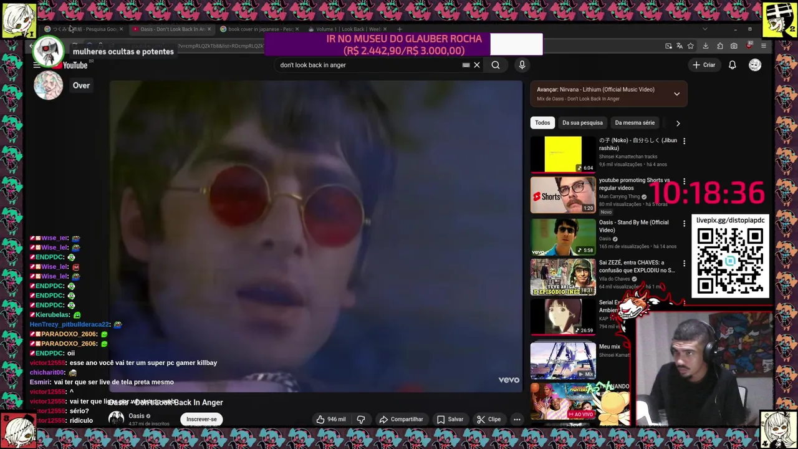Open YouTube notifications bell
This screenshot has width=798, height=449.
(733, 65)
